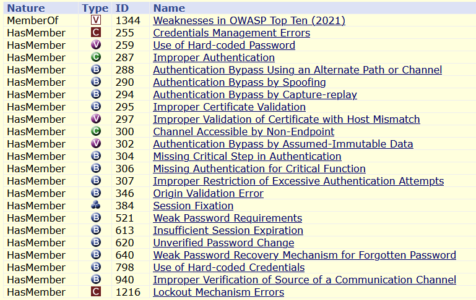The width and height of the screenshot is (476, 300).
Task: Click the Base icon for ID 521
Action: pos(95,218)
